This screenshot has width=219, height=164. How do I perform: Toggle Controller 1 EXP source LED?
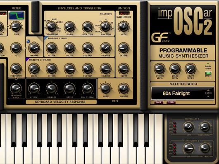coord(174,129)
